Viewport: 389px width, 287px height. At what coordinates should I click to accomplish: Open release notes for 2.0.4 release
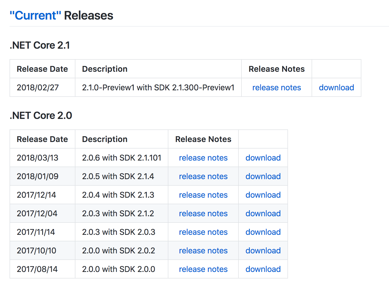[203, 195]
